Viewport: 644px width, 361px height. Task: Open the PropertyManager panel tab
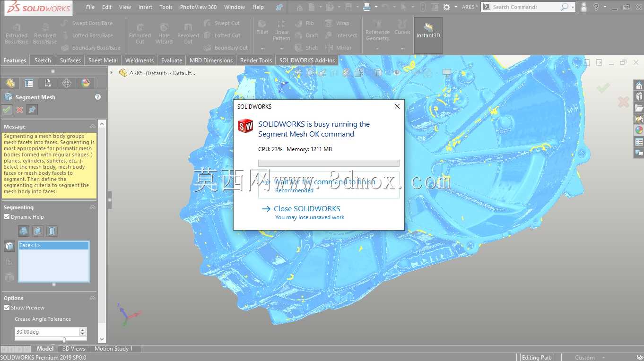(x=29, y=83)
